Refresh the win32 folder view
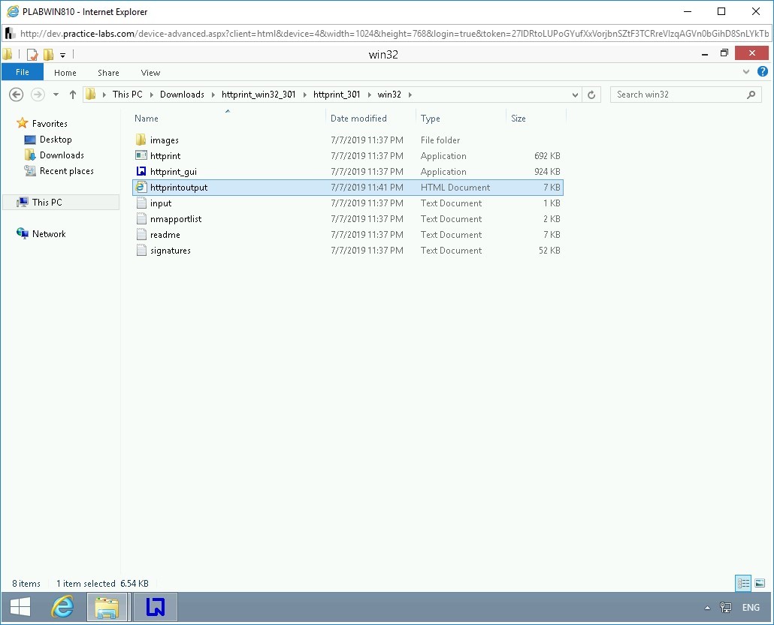774x625 pixels. pos(591,95)
